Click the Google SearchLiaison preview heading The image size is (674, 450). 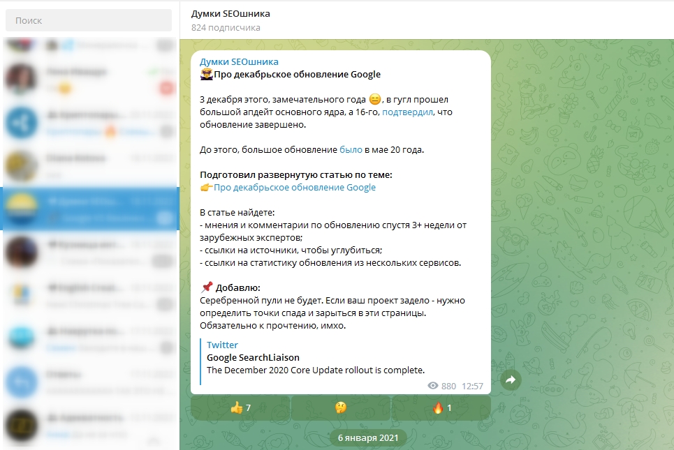[x=253, y=357]
